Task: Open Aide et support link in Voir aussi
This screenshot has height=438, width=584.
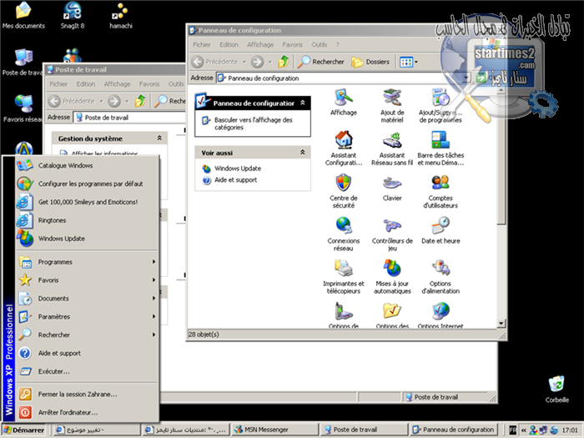Action: [236, 180]
